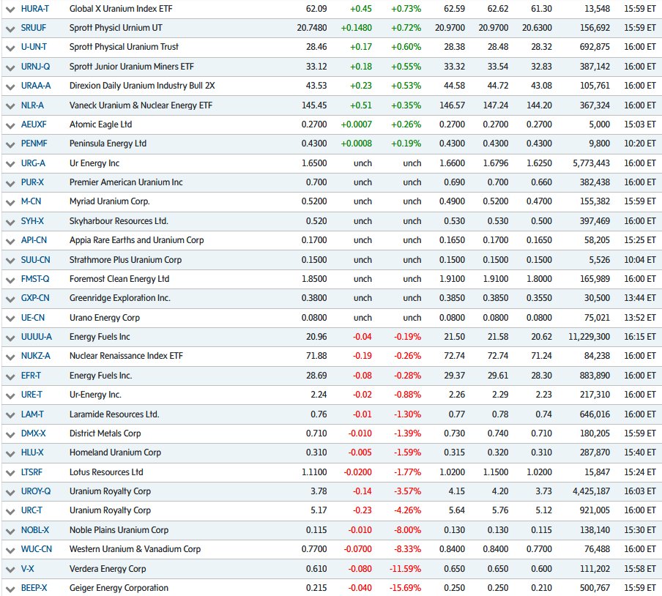Expand the BEEP-X bottom row chevron
662x596 pixels.
10,587
